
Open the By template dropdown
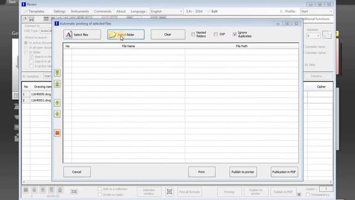tap(48, 76)
